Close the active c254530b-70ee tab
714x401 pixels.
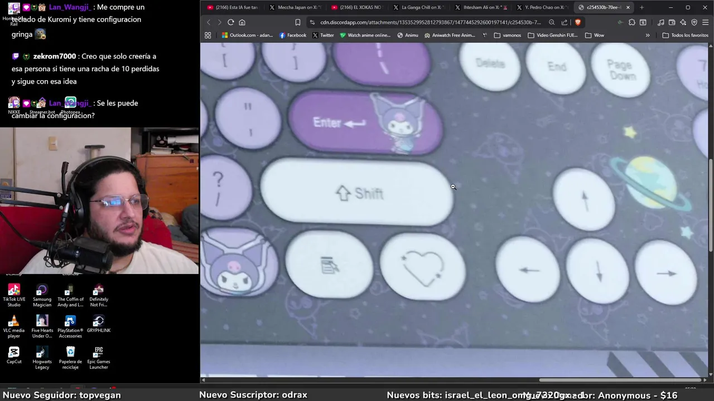(628, 7)
